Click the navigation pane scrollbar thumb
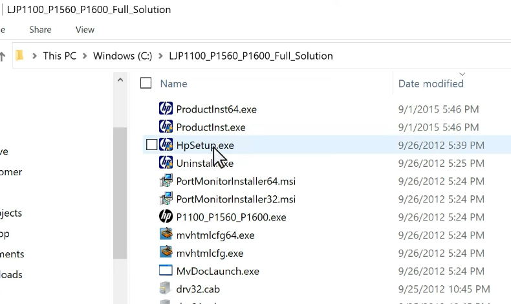 tap(120, 193)
